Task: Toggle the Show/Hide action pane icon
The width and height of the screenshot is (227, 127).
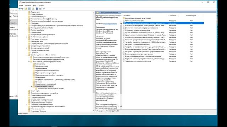Action: pyautogui.click(x=40, y=9)
